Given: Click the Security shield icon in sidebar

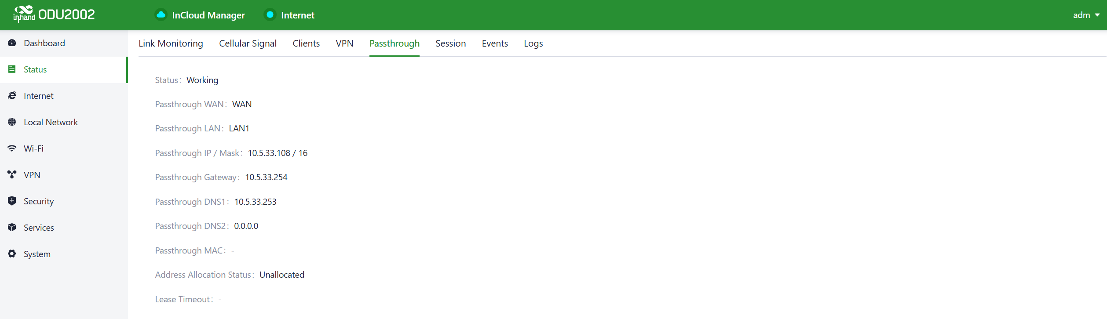Looking at the screenshot, I should coord(12,201).
